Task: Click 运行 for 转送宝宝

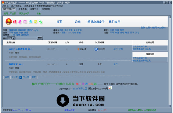Action: 116,64
